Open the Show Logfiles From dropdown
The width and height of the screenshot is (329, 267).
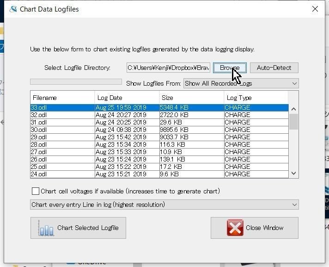click(241, 83)
